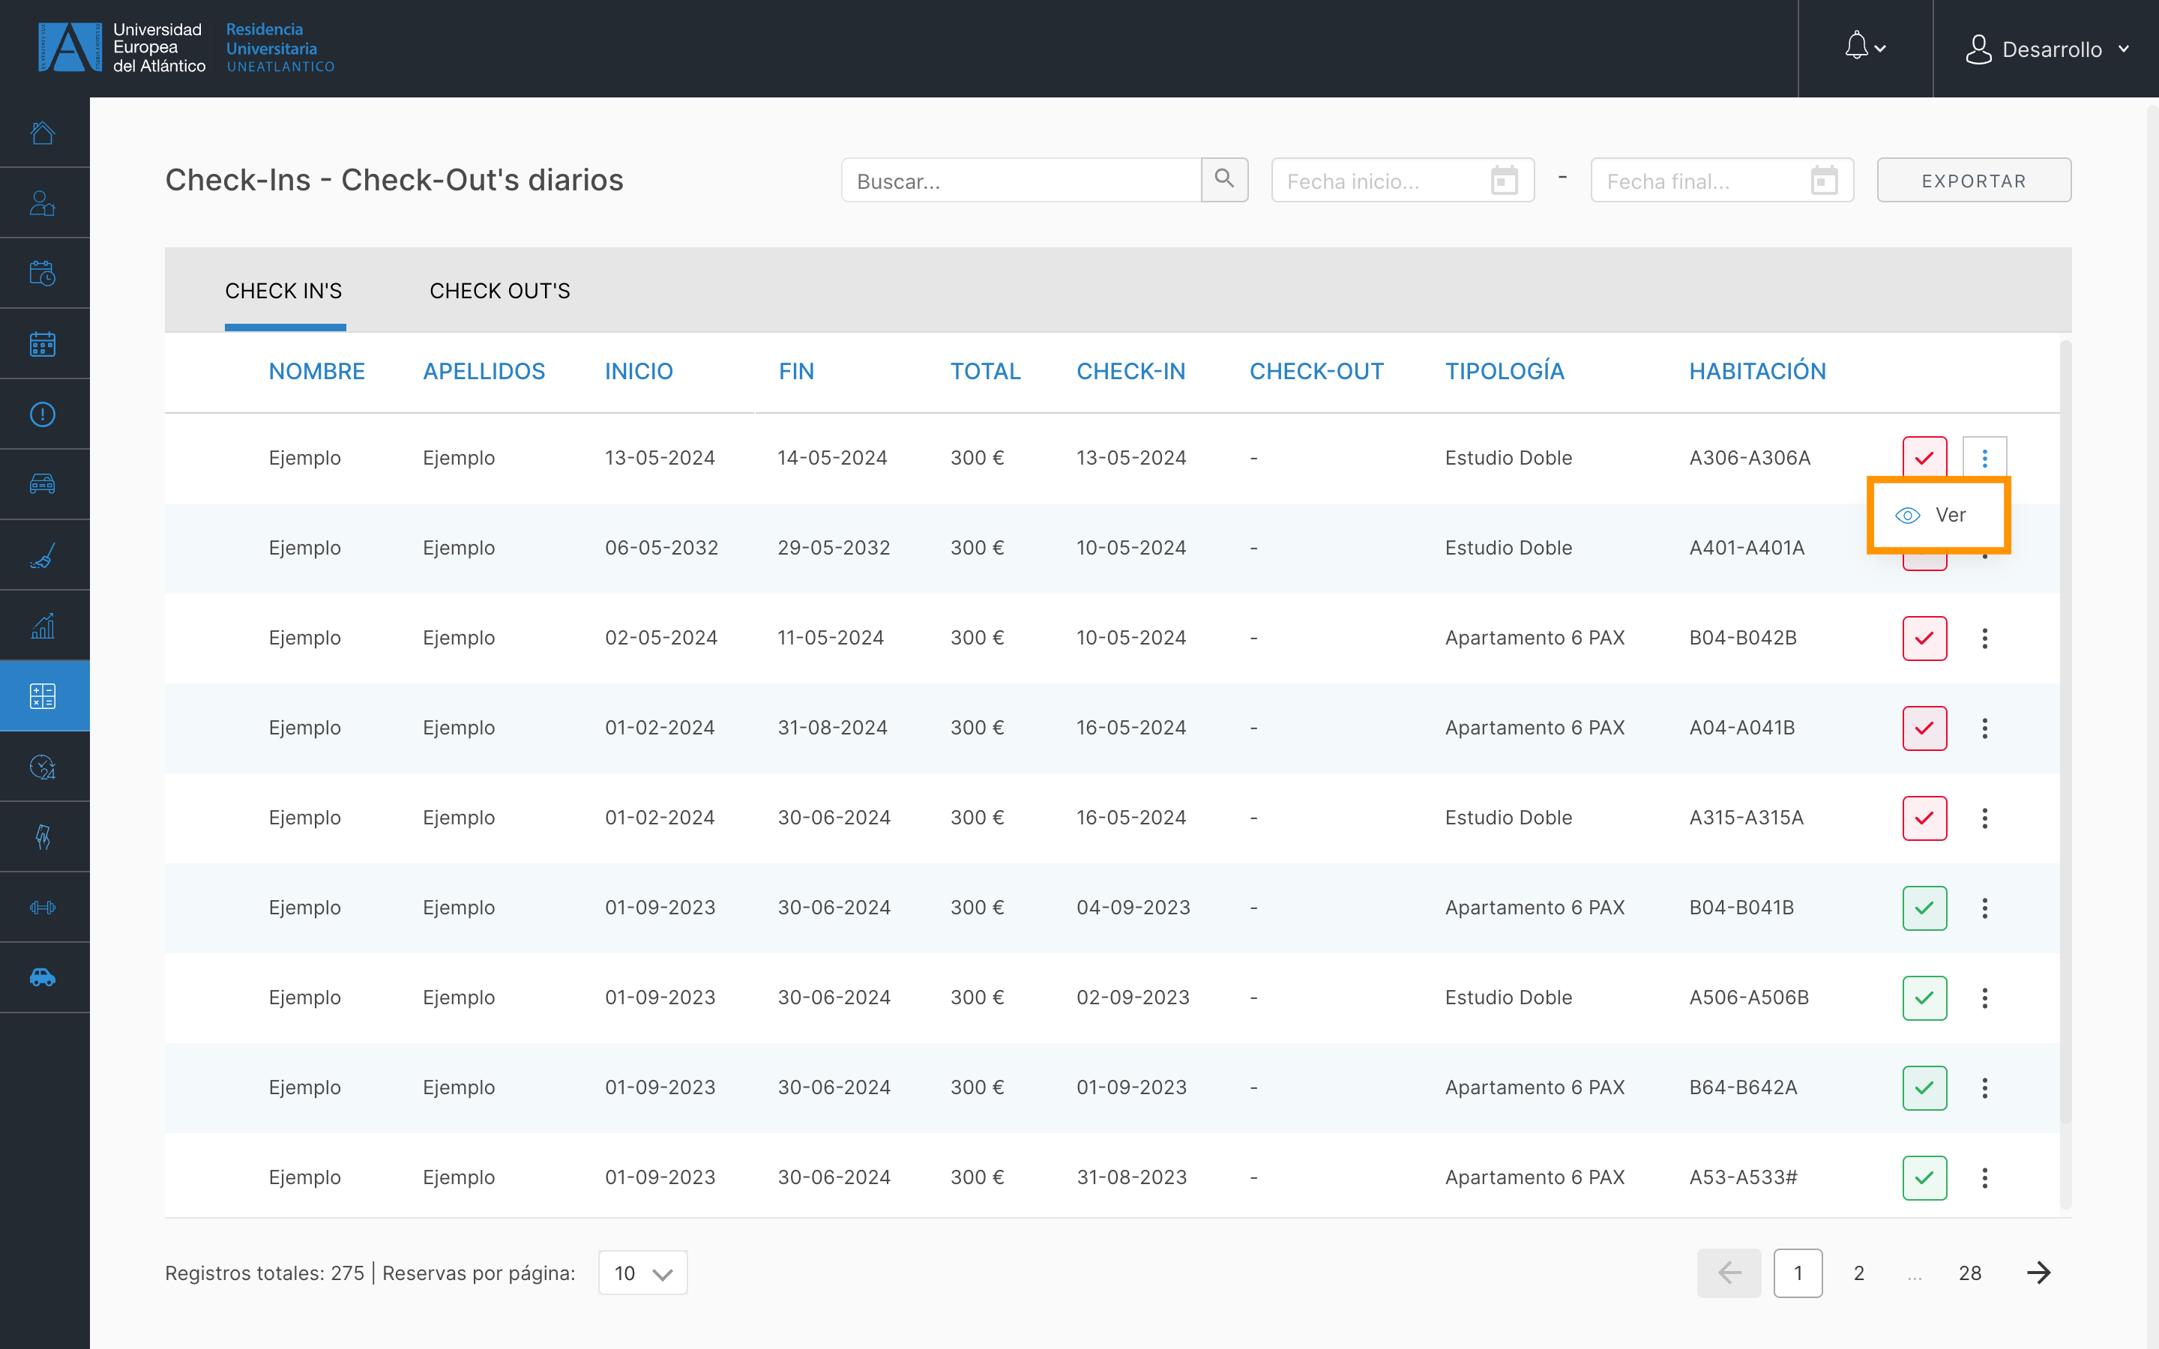Viewport: 2159px width, 1349px height.
Task: Toggle green check for room B64-B642A
Action: point(1924,1087)
